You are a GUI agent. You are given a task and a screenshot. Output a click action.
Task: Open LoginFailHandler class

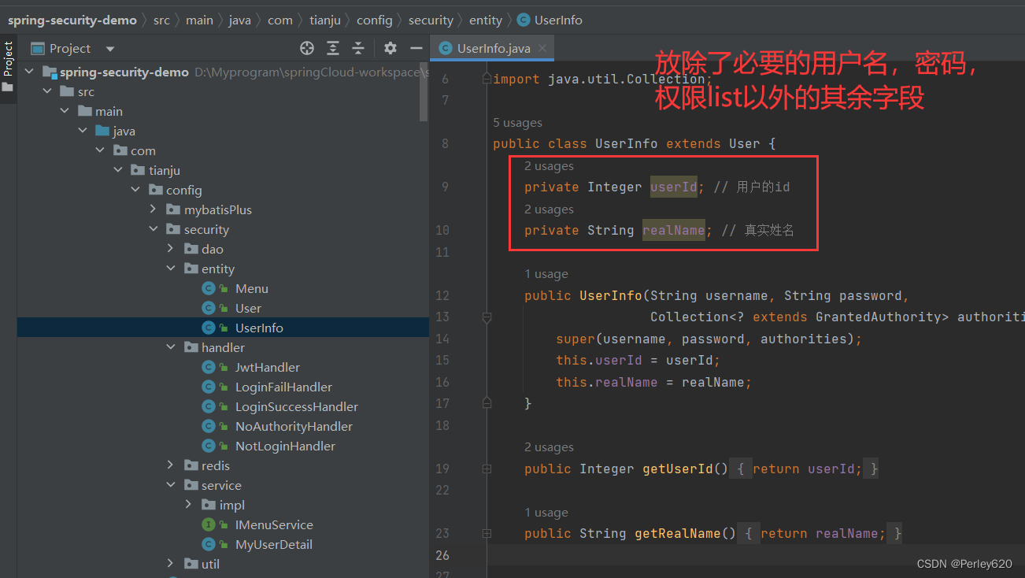pos(283,387)
